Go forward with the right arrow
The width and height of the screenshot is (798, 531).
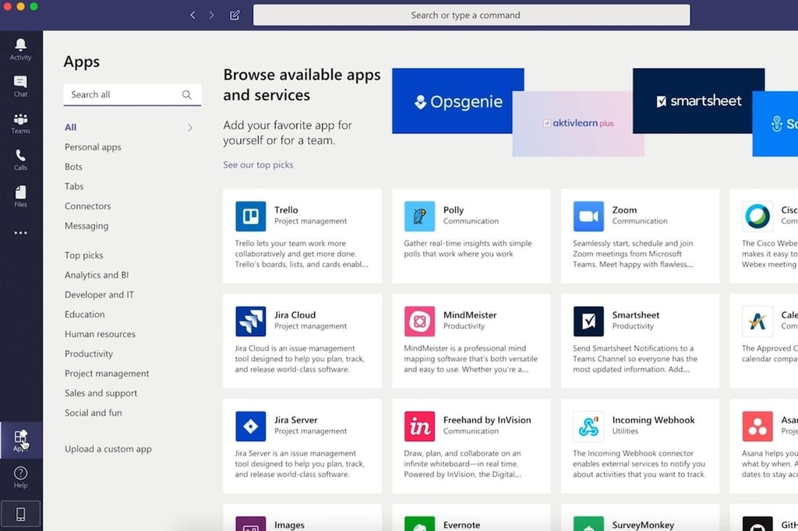click(x=212, y=16)
